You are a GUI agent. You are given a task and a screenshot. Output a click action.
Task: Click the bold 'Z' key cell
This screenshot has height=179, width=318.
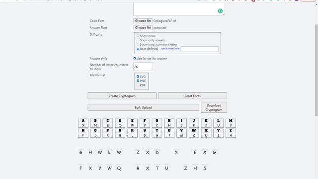tap(231, 130)
